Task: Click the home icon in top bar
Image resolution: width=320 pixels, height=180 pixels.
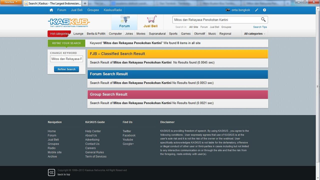Action: tap(51, 10)
